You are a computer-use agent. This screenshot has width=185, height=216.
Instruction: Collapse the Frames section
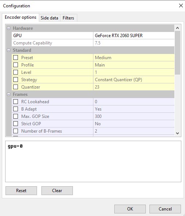point(9,94)
